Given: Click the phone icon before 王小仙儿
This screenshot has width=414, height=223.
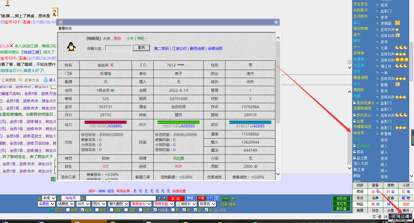Looking at the screenshot, I should 355,146.
